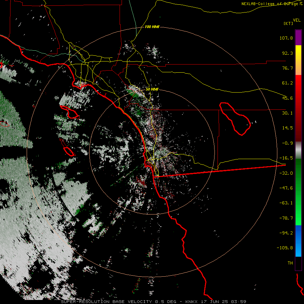Click the blue segment of color bar
The width and height of the screenshot is (304, 304).
tap(298, 241)
